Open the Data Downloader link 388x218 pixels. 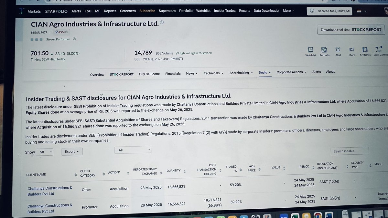point(266,11)
